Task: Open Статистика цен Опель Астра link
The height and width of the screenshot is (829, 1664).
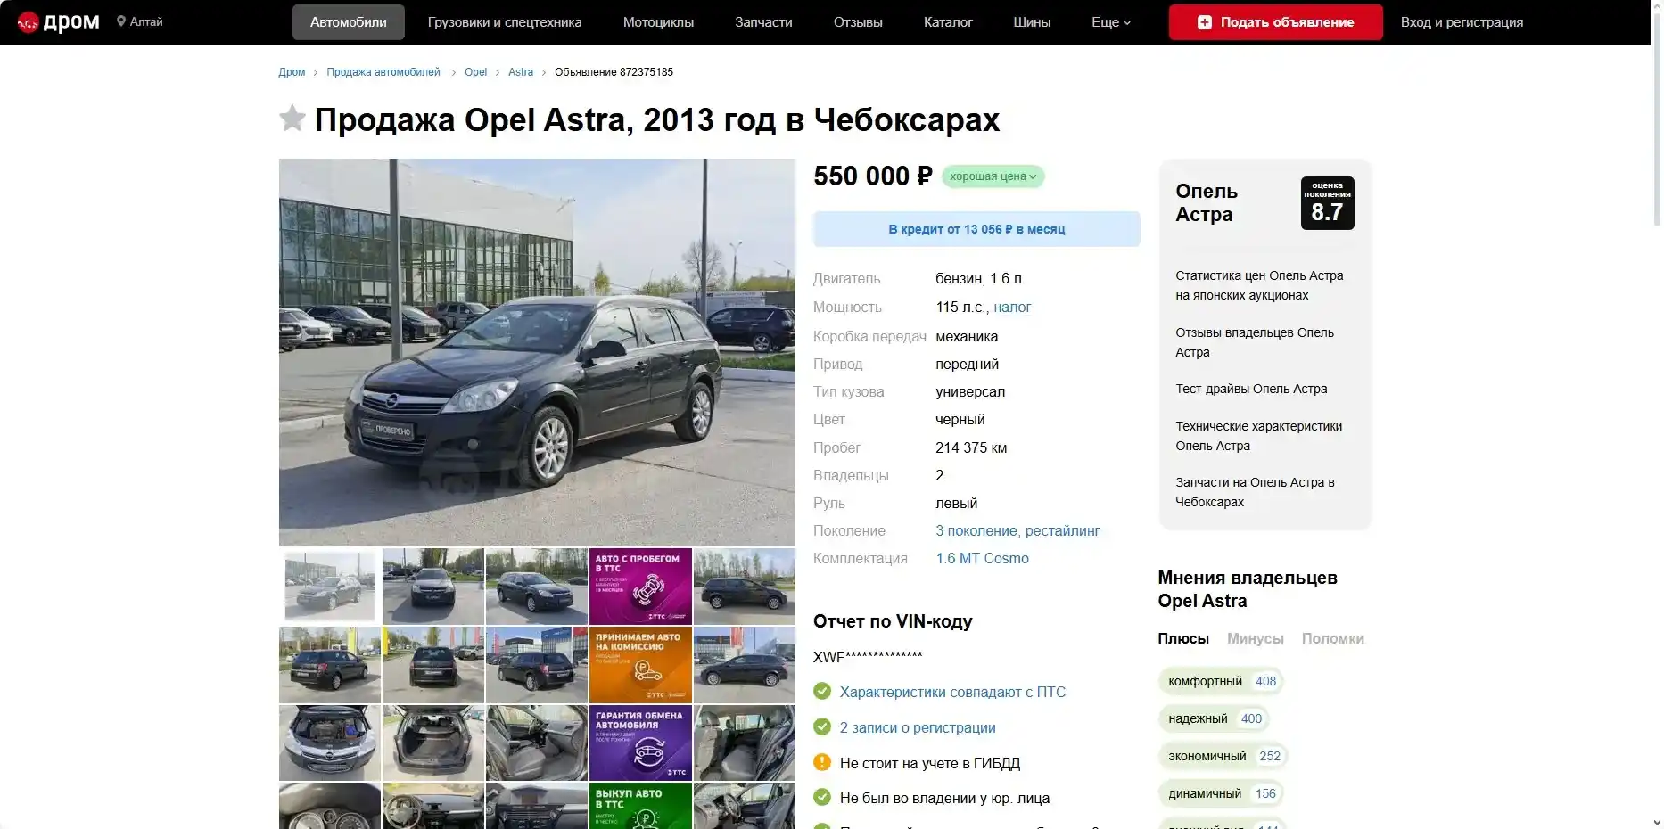Action: (x=1259, y=285)
